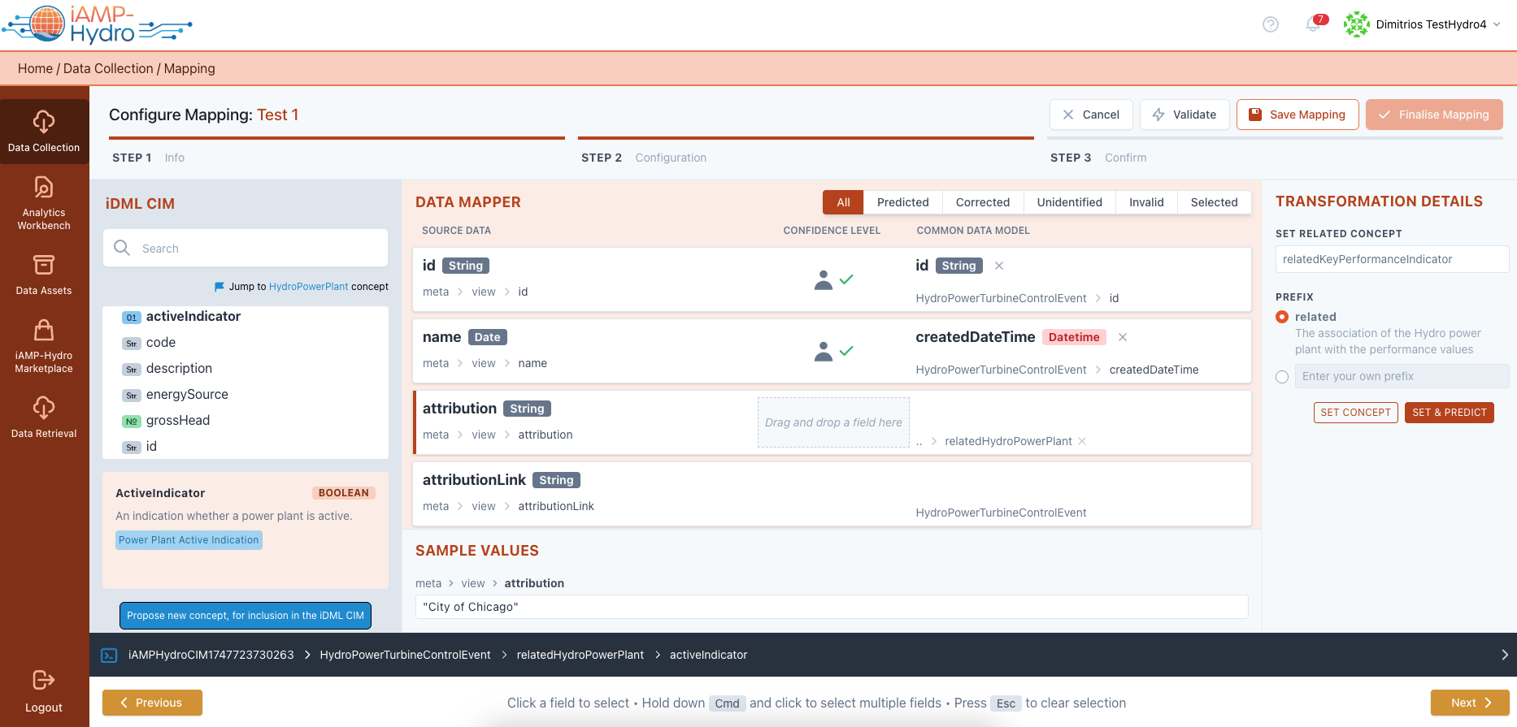Switch to the Predicted filter tab

[x=902, y=202]
